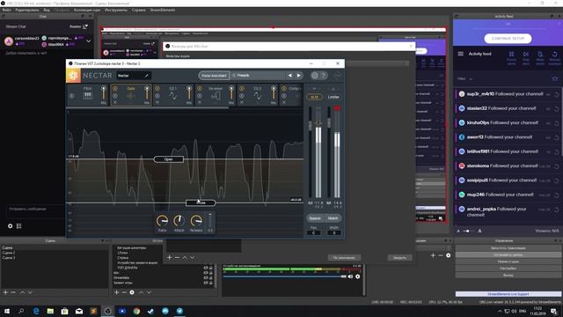Click the mixer volume slider
The image size is (563, 317).
coord(284,276)
